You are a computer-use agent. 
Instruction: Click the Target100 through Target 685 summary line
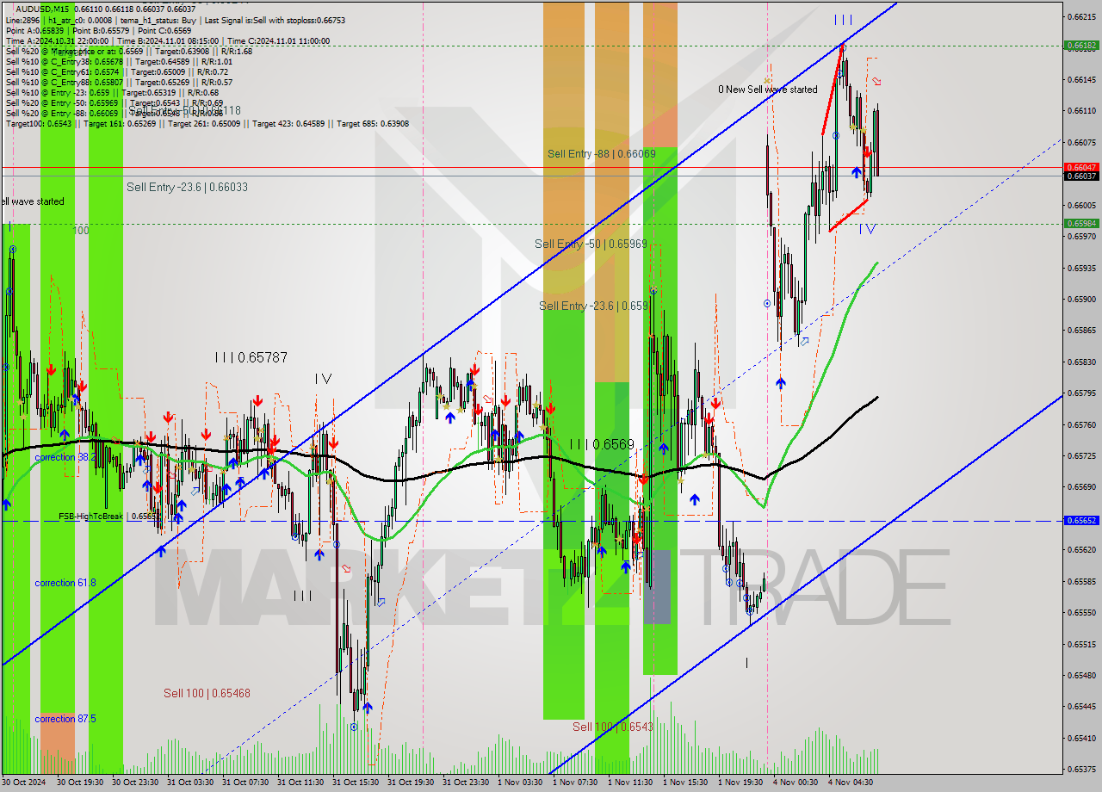207,123
